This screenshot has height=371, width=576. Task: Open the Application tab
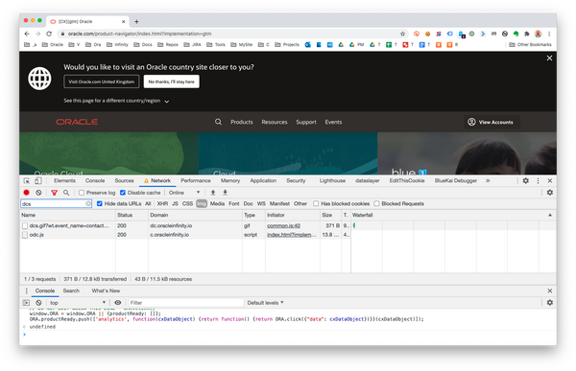[263, 181]
